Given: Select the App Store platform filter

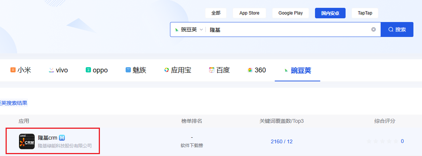Looking at the screenshot, I should pyautogui.click(x=249, y=13).
